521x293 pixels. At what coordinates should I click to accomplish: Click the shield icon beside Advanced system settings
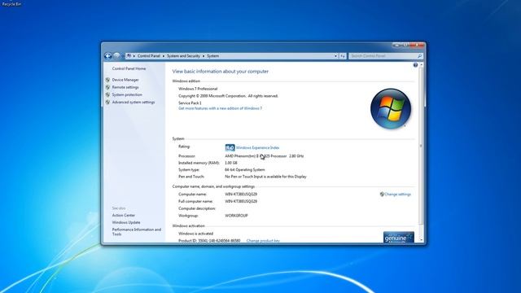[x=107, y=103]
